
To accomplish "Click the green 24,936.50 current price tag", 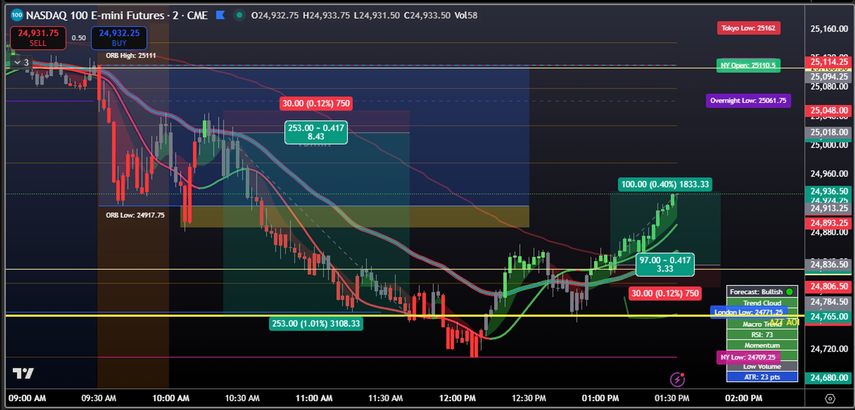I will click(x=829, y=191).
